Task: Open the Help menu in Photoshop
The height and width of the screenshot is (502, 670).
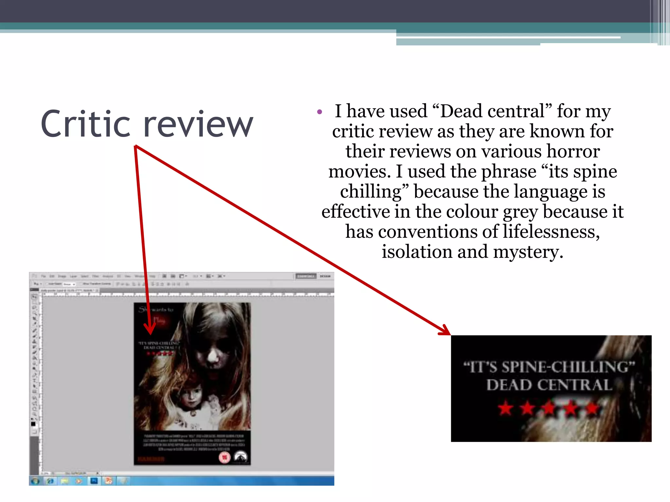Action: 152,276
